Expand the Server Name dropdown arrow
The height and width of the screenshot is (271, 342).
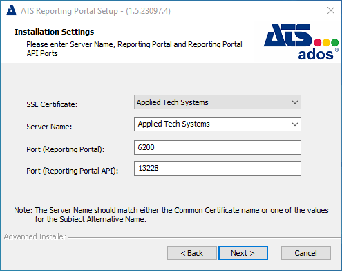click(x=295, y=124)
